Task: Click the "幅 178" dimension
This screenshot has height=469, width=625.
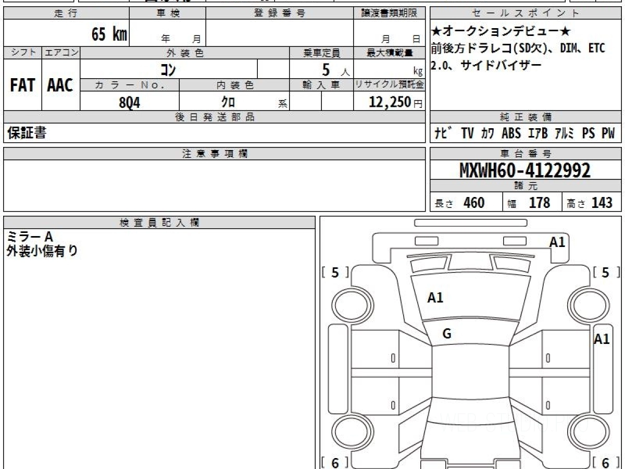Action: tap(529, 203)
